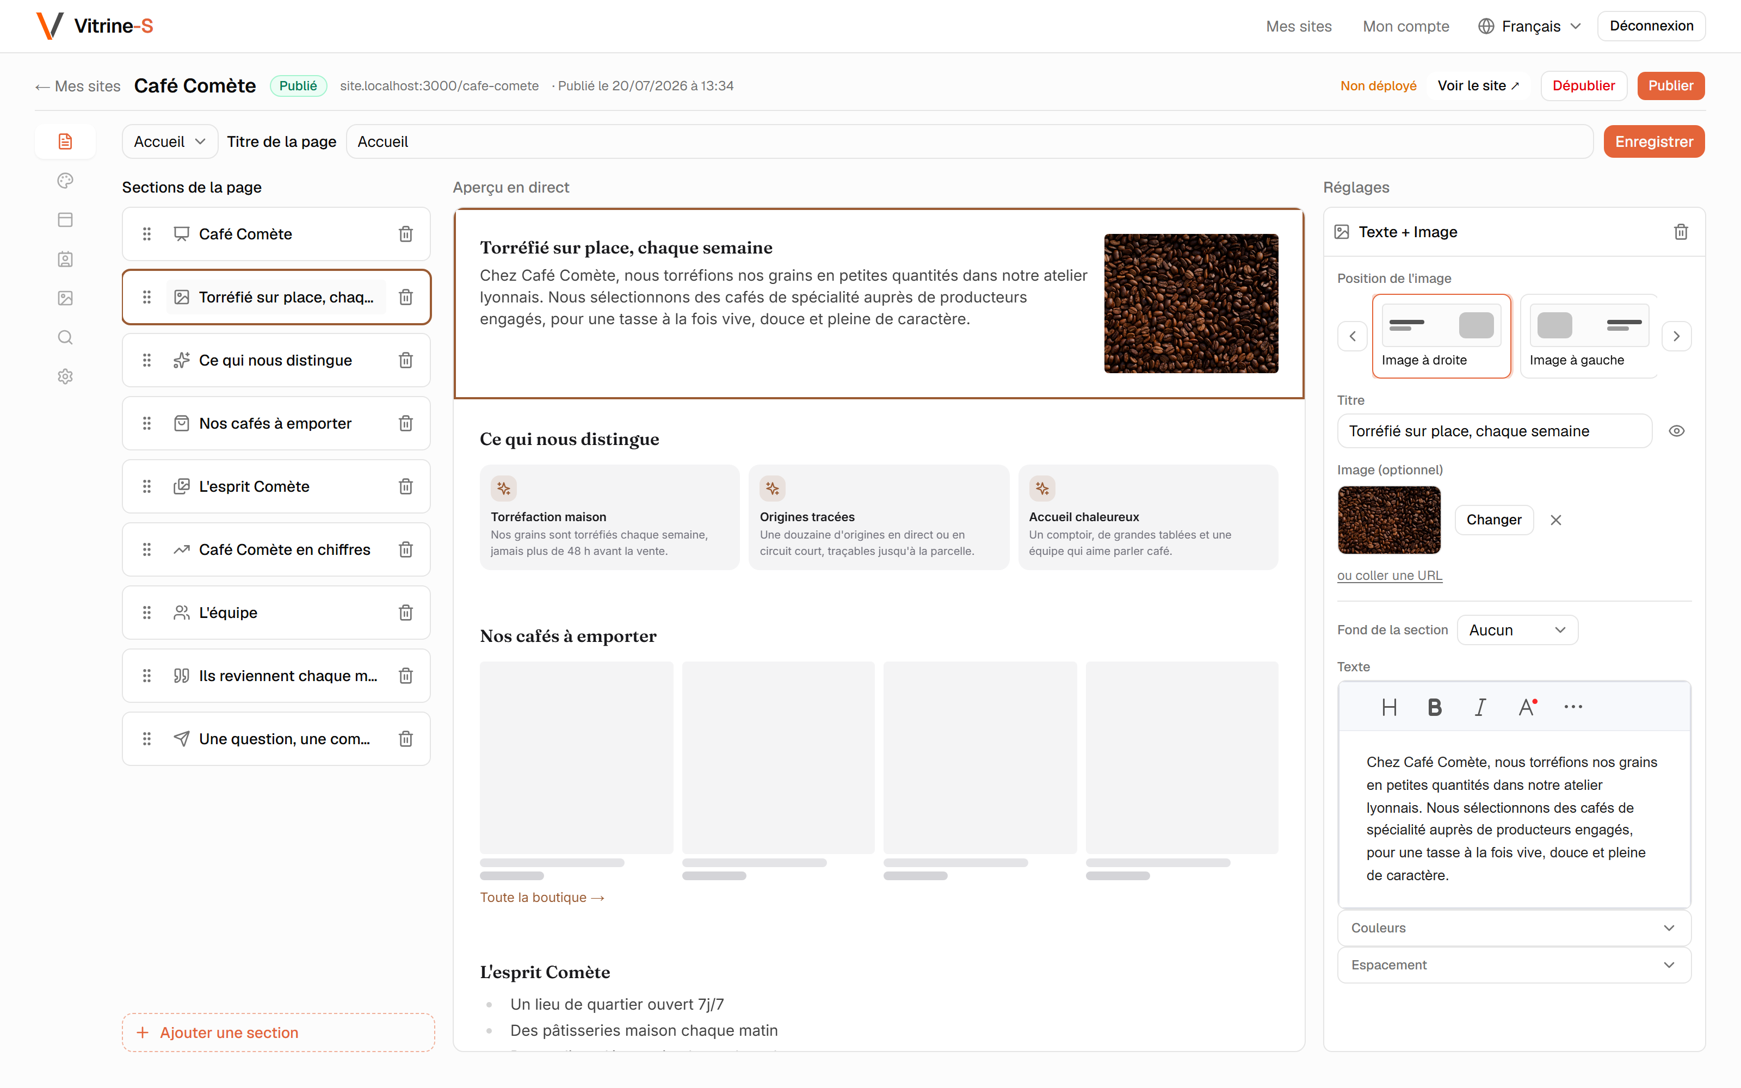Viewport: 1741px width, 1088px height.
Task: Delete the Ce qui nous distingue section
Action: pos(406,360)
